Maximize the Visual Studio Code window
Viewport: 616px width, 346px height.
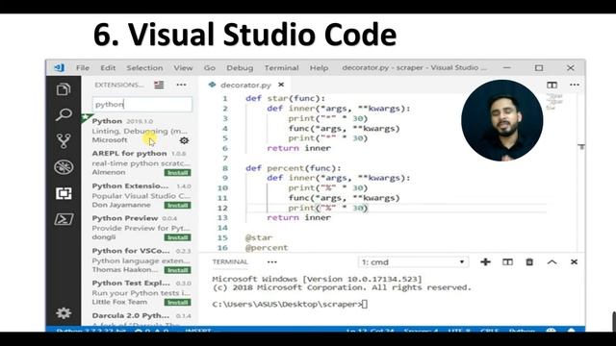click(539, 68)
